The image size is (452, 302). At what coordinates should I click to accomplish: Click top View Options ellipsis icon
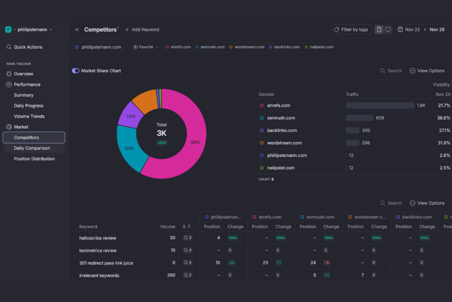tap(413, 71)
